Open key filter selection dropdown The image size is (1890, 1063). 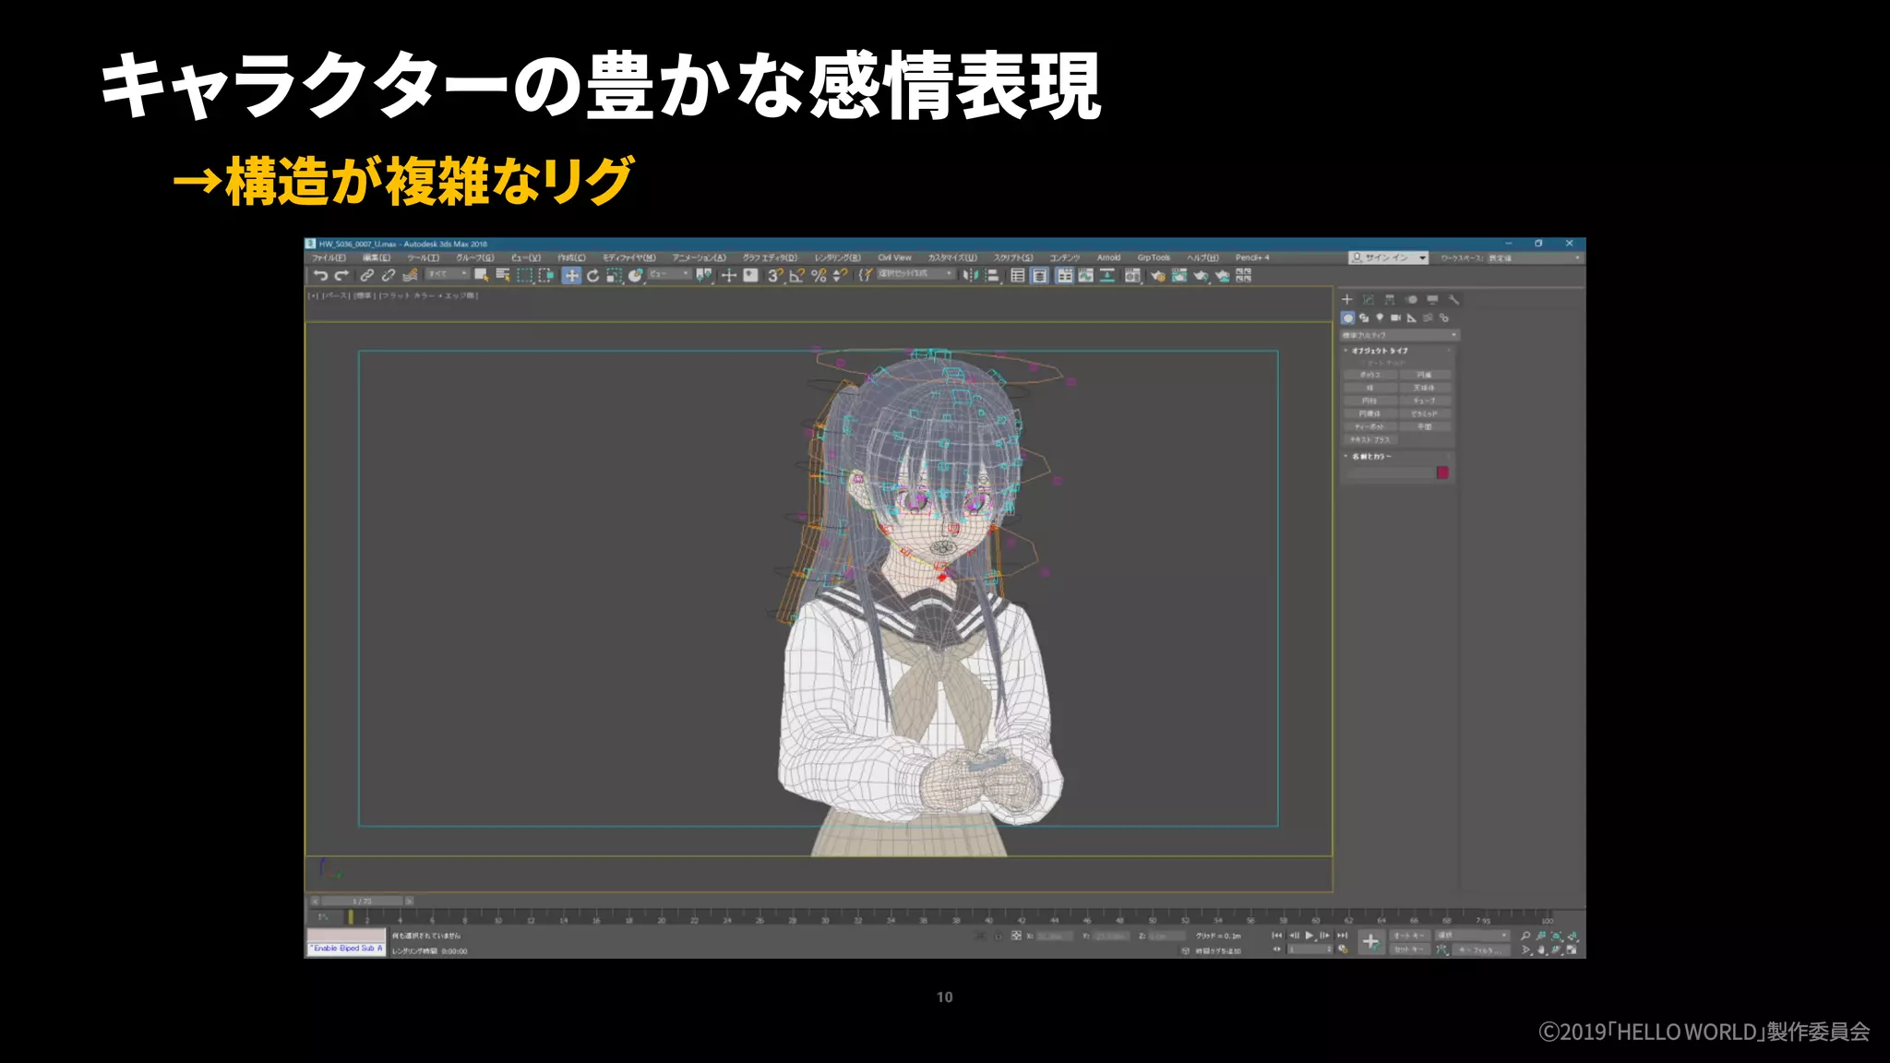coord(1472,936)
